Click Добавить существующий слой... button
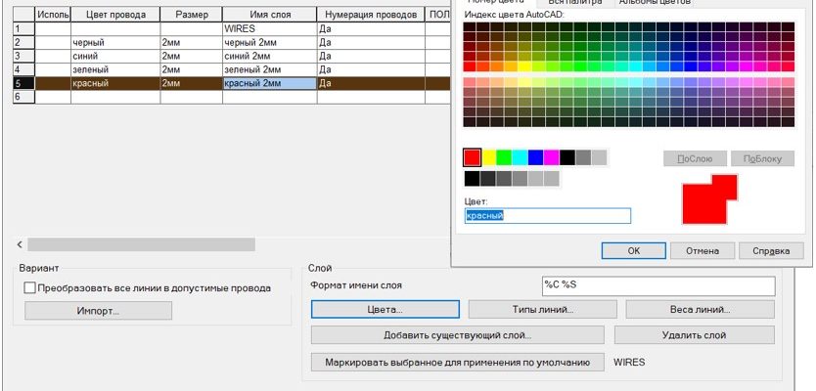 pyautogui.click(x=457, y=335)
